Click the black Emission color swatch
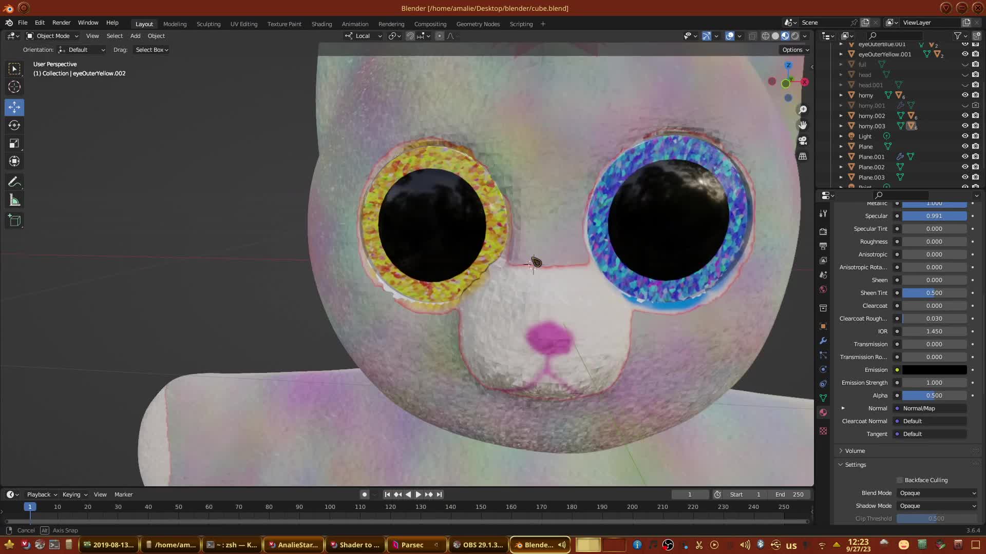986x554 pixels. 934,370
